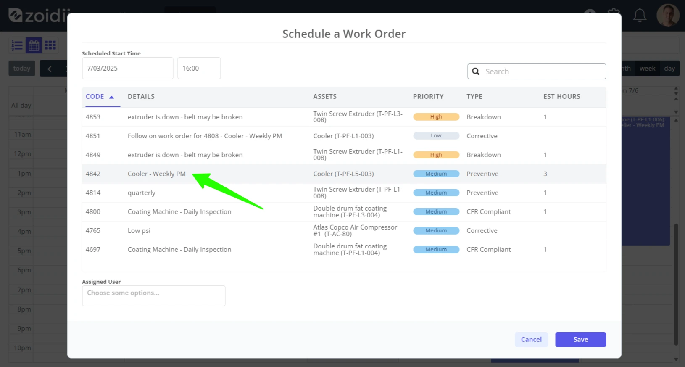
Task: Open Assigned User options dropdown
Action: 153,296
